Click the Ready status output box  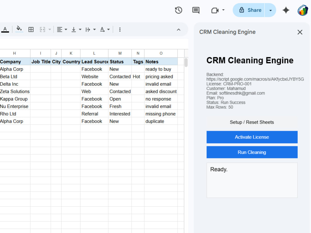252,180
